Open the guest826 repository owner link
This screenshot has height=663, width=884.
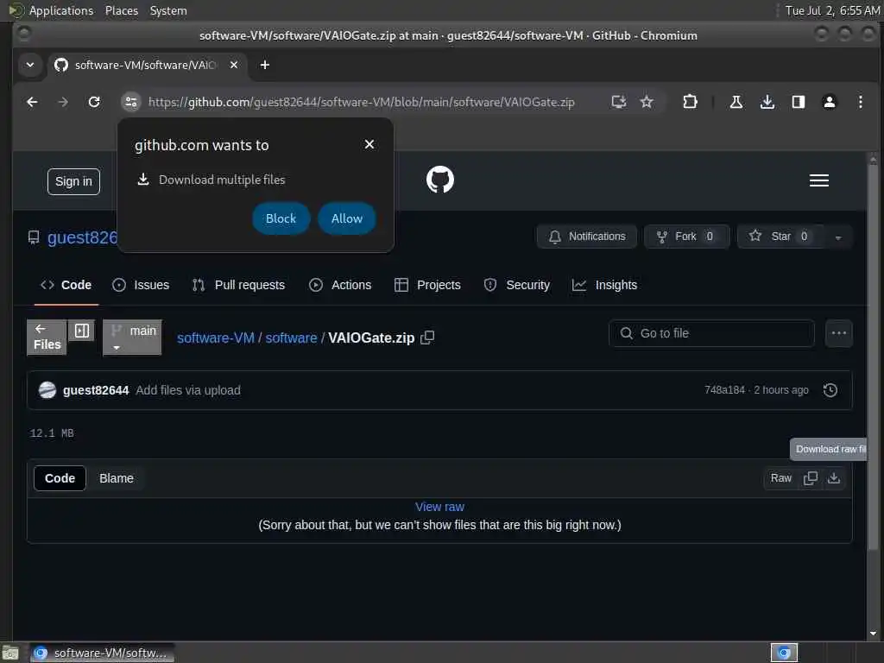click(x=82, y=238)
